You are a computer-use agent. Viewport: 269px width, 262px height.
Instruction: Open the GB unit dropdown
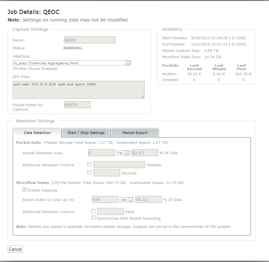(127, 200)
